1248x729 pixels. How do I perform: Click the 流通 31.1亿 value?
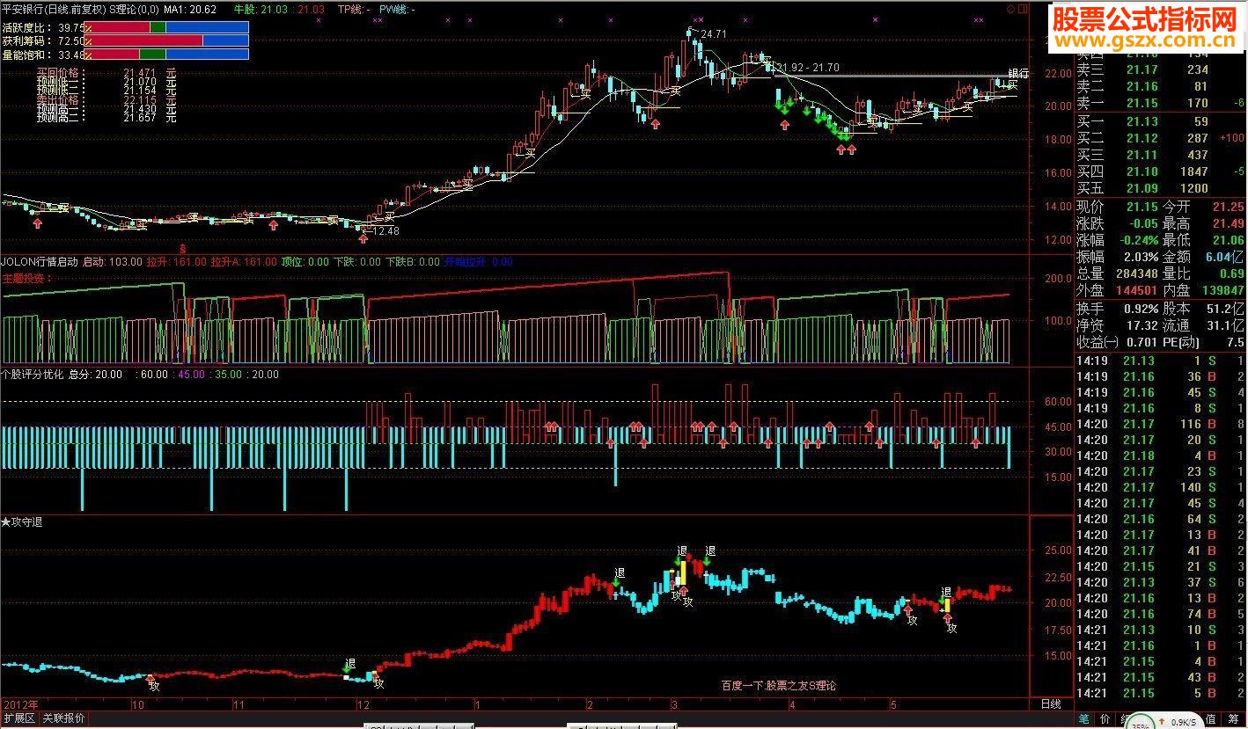(1225, 325)
